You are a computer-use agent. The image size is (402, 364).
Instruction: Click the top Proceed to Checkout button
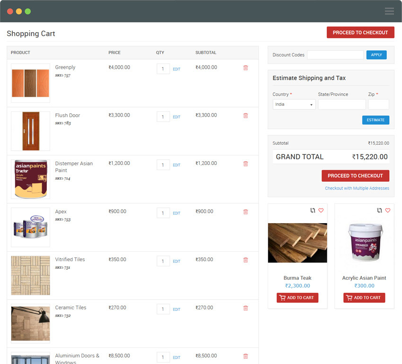[360, 32]
